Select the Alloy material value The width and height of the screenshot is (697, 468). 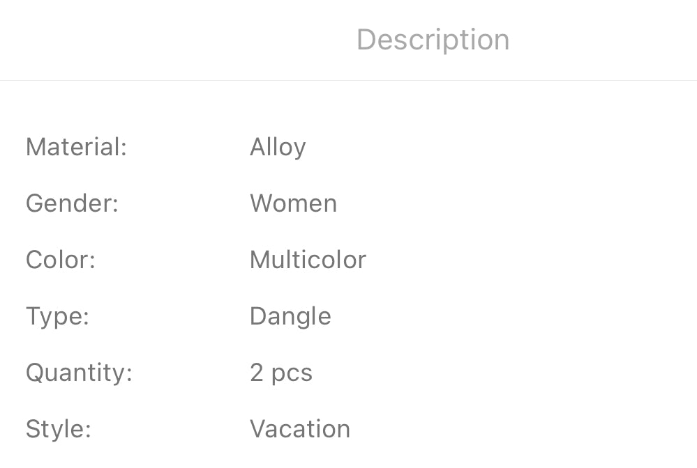[278, 147]
